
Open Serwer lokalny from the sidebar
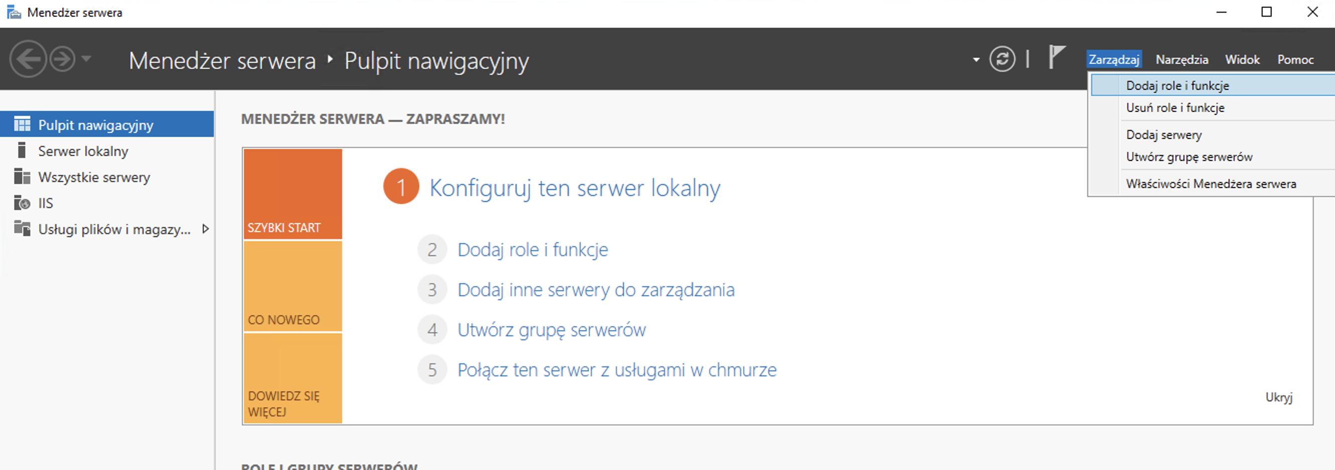tap(83, 151)
